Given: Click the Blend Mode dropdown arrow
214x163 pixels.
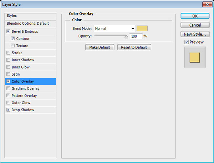Looking at the screenshot, I should 133,29.
